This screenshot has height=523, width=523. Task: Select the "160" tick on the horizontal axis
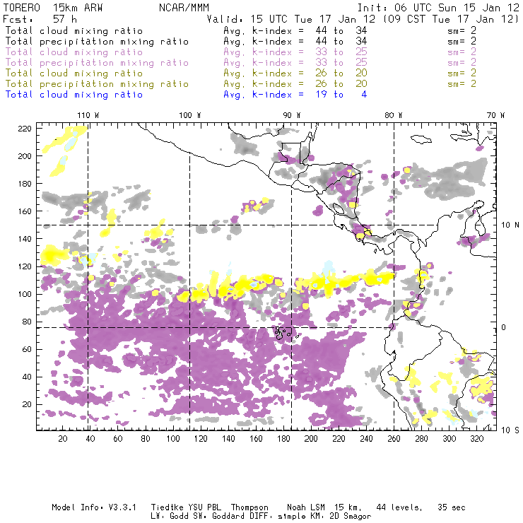point(256,439)
